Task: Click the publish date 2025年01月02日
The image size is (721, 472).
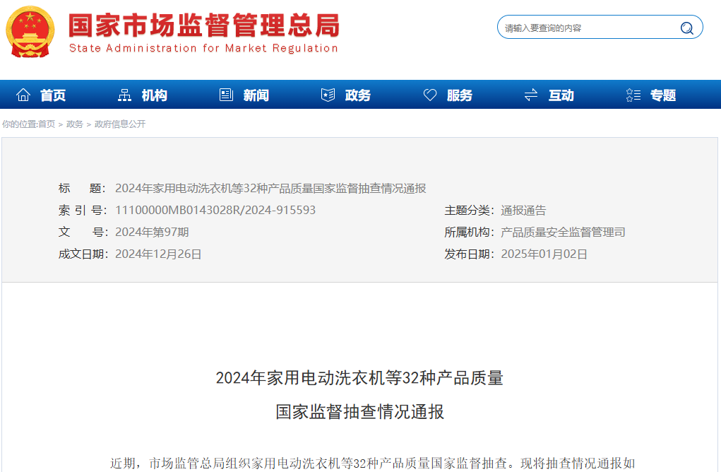Action: (544, 254)
